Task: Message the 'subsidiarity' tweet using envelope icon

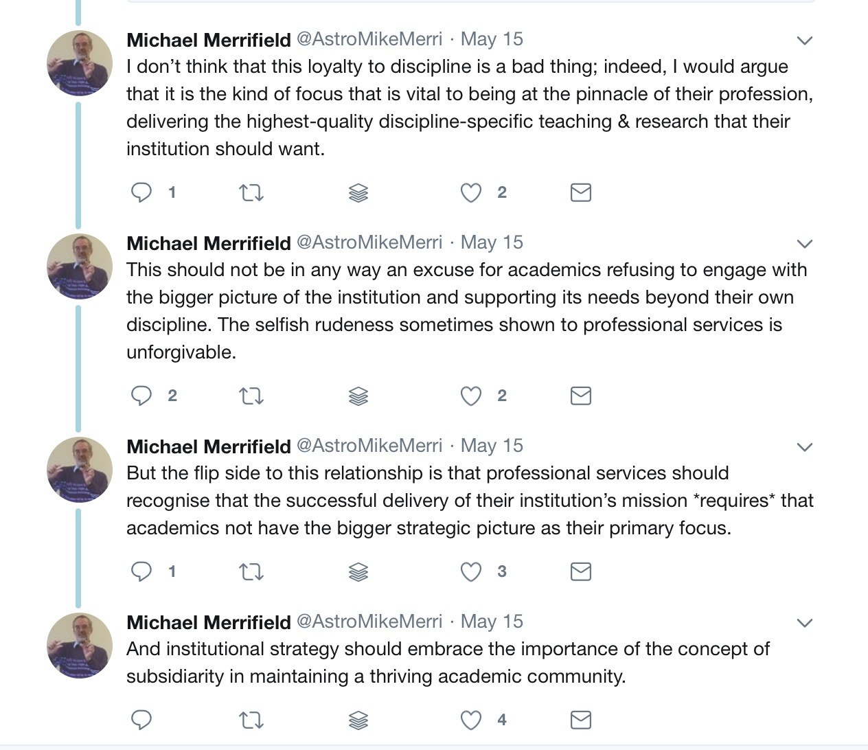Action: (x=581, y=720)
